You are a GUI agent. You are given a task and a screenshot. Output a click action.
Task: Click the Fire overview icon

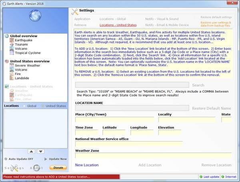12,74
